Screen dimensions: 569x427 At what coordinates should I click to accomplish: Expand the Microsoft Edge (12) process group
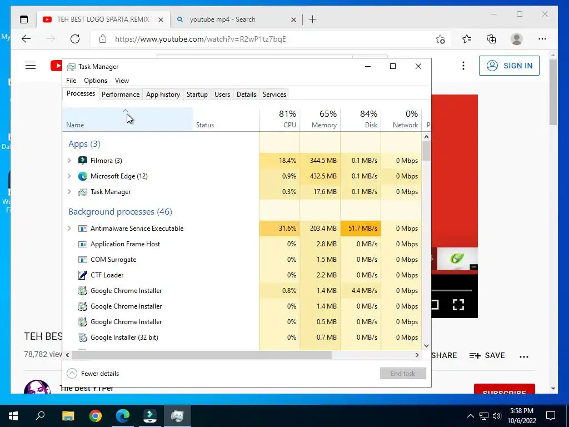(69, 176)
